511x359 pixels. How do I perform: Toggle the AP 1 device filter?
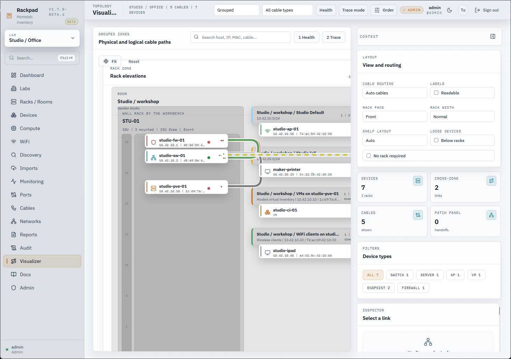click(455, 275)
